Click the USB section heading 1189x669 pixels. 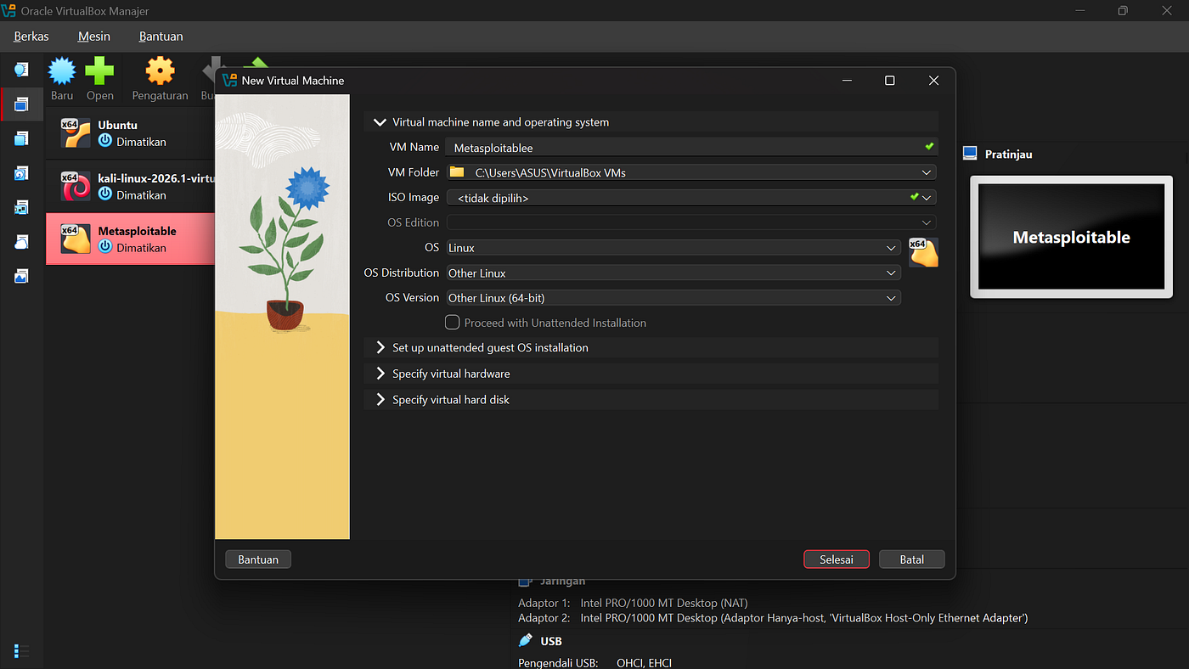coord(551,641)
